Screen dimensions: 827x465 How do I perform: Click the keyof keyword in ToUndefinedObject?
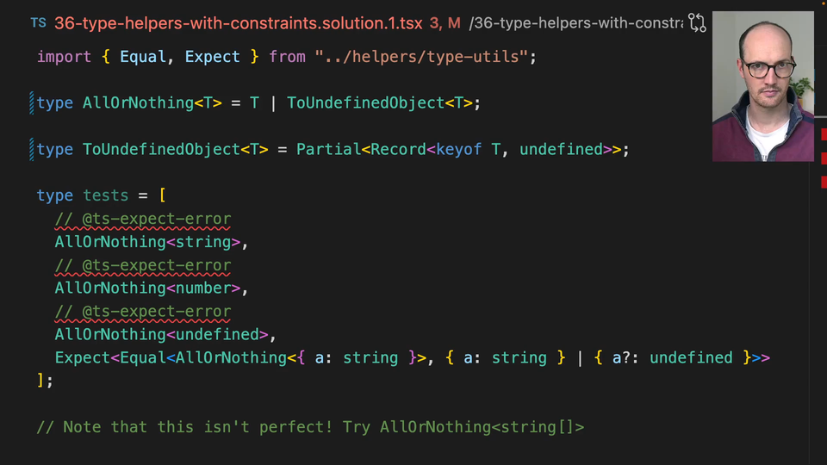458,150
